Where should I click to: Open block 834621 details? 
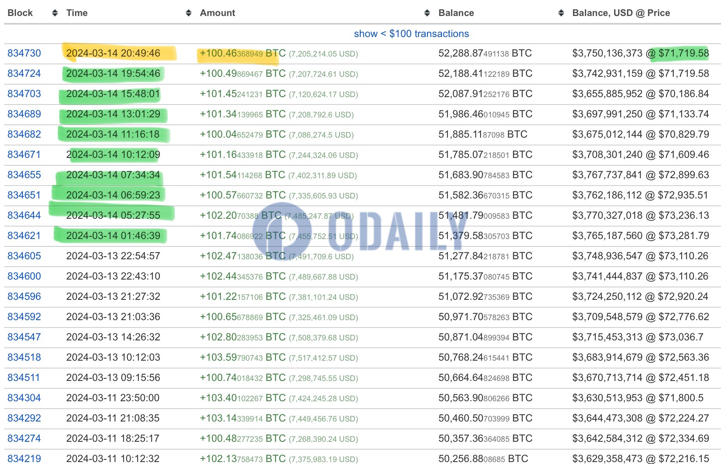click(x=24, y=236)
